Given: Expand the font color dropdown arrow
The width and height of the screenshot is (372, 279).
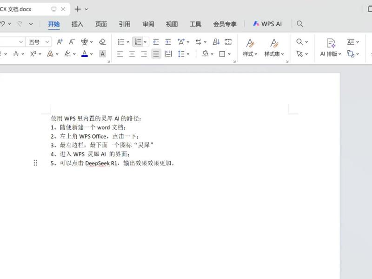Looking at the screenshot, I should [x=91, y=54].
